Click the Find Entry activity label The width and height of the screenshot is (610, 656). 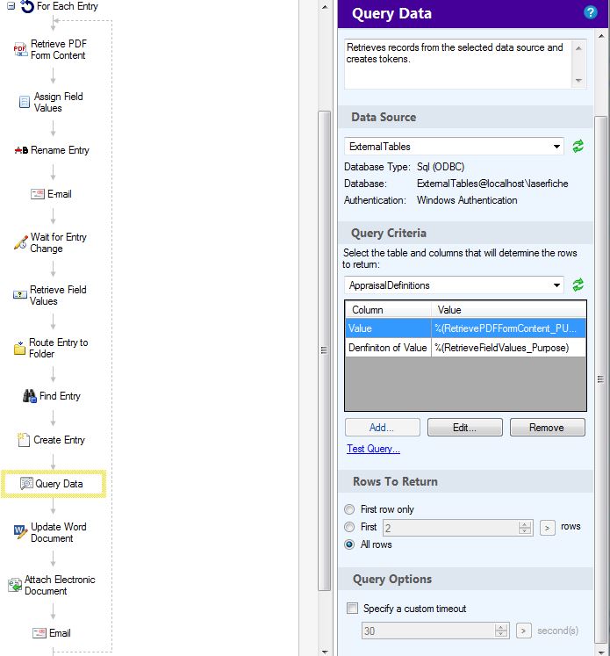point(60,396)
